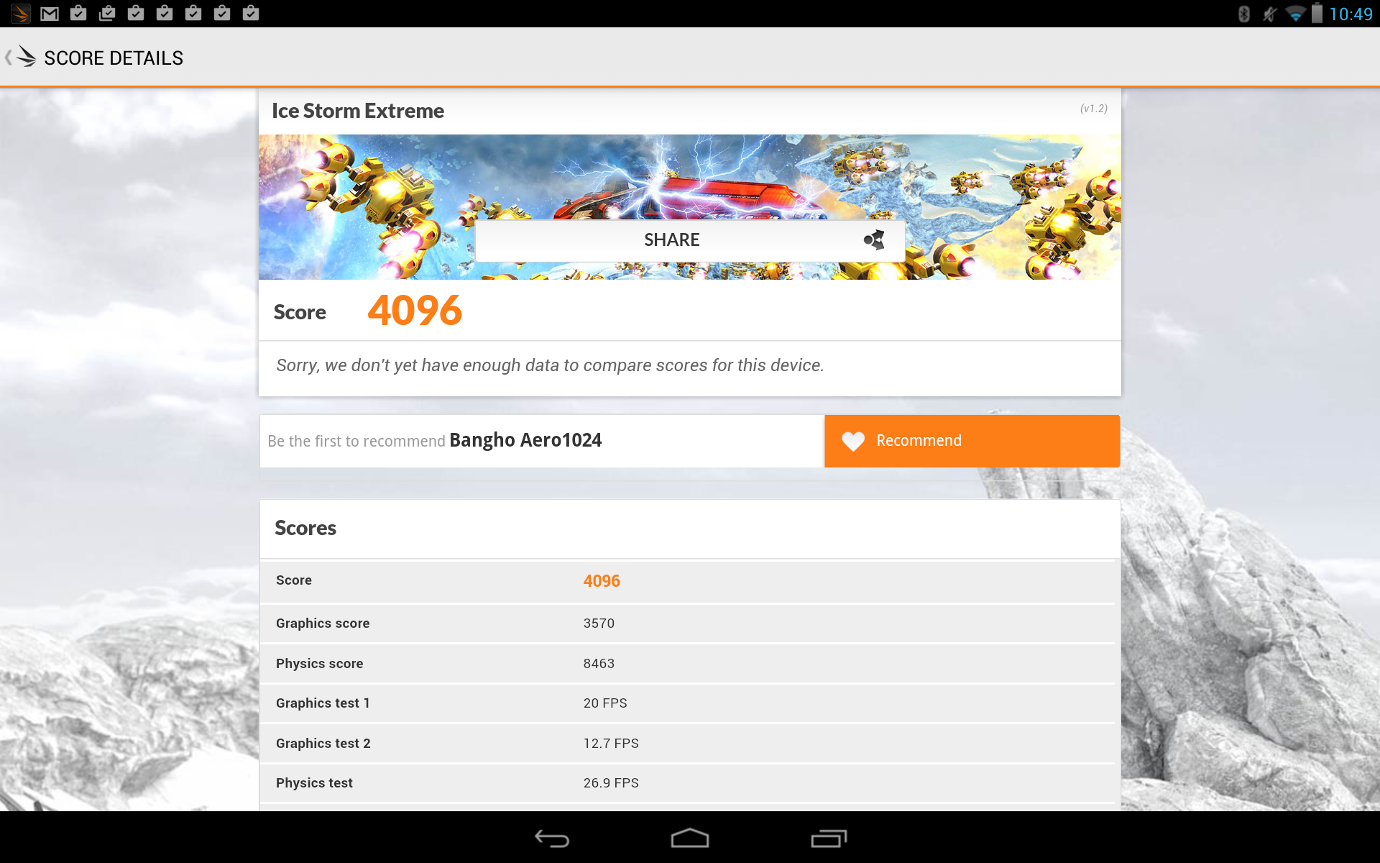Select the Physics test row
This screenshot has width=1380, height=863.
tap(688, 783)
